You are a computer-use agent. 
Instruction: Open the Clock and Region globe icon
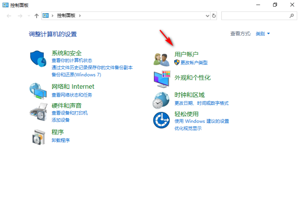tap(161, 100)
